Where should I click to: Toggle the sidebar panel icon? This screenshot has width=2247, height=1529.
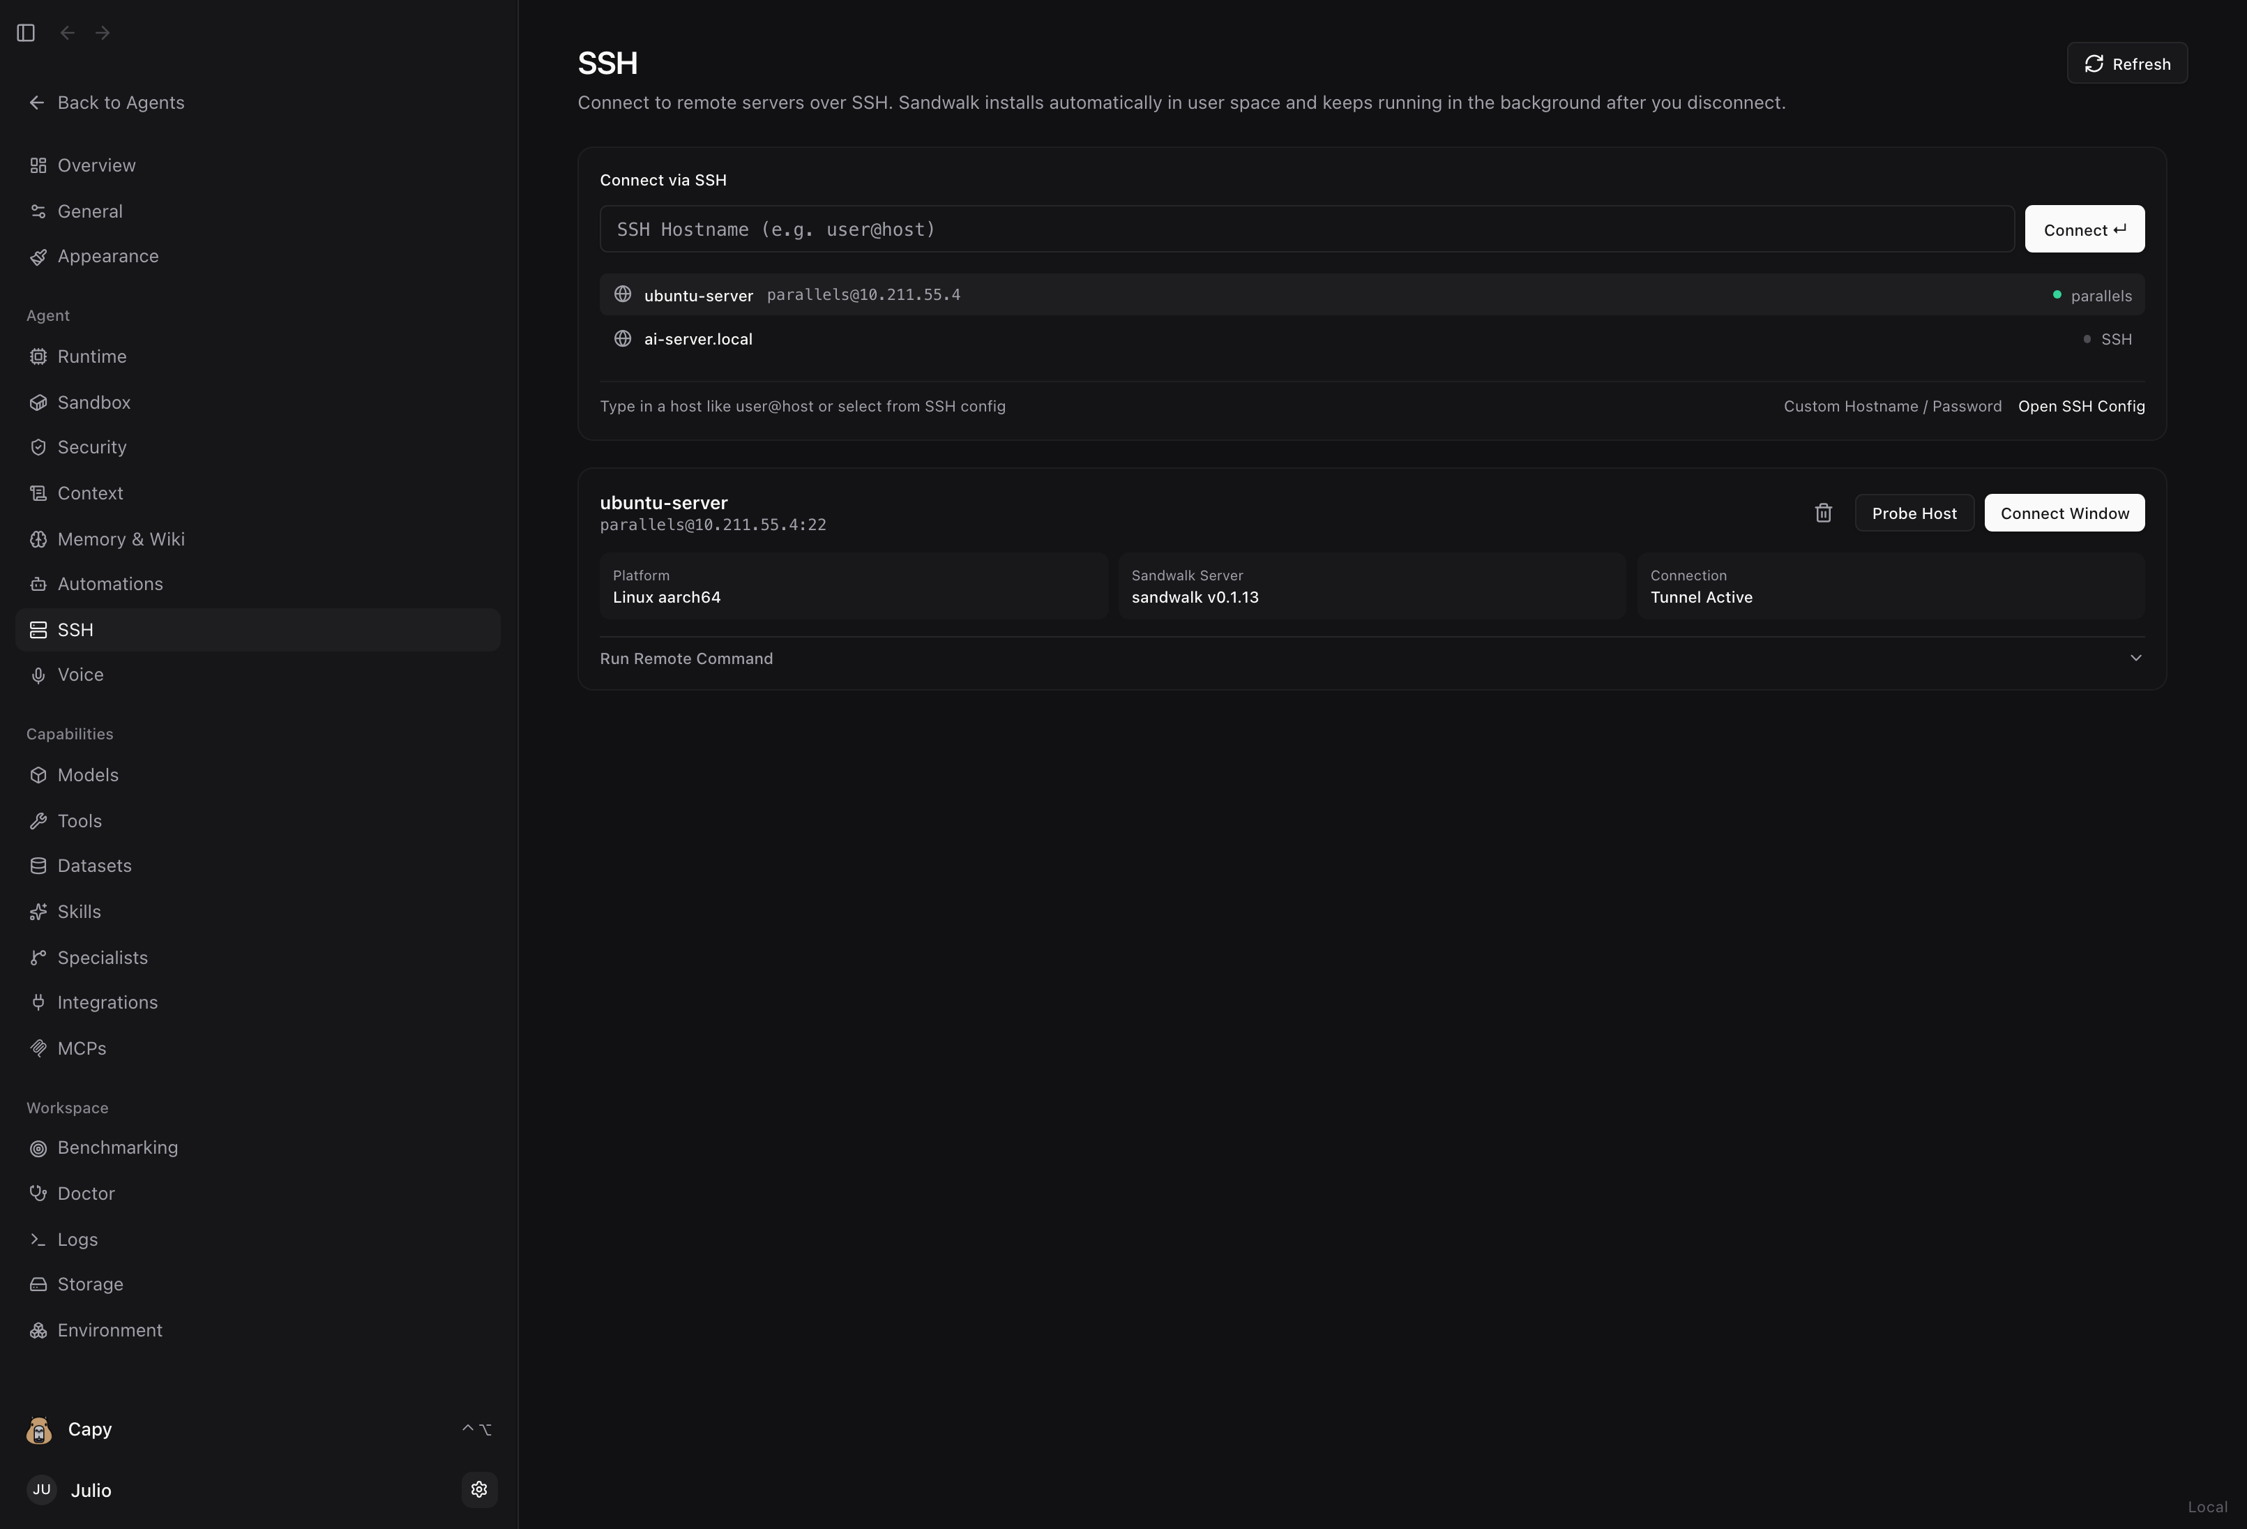point(26,33)
